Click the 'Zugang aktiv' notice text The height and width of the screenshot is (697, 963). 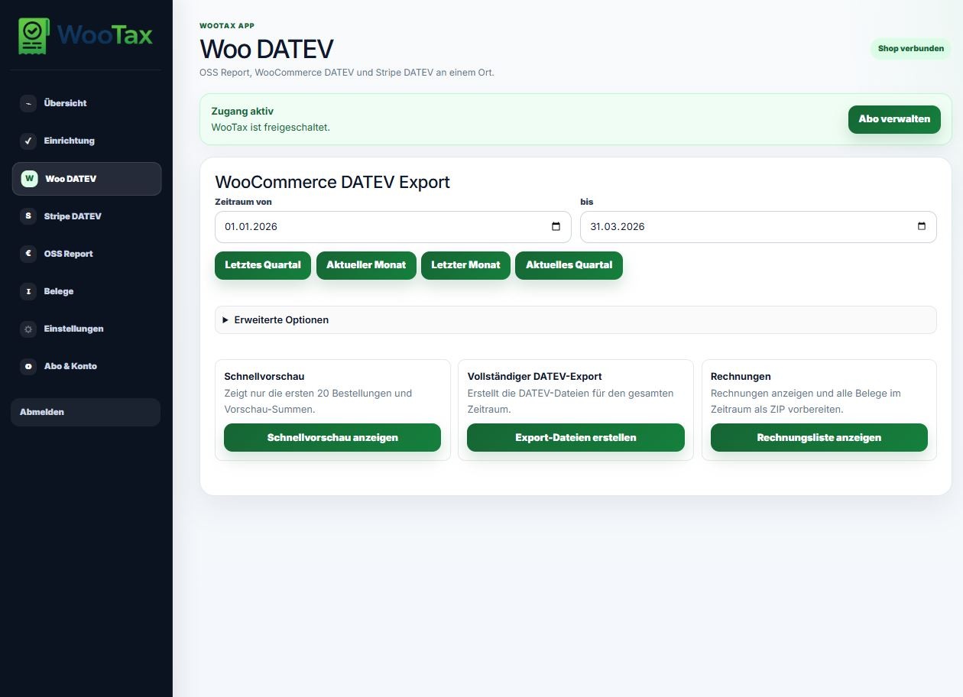(242, 112)
